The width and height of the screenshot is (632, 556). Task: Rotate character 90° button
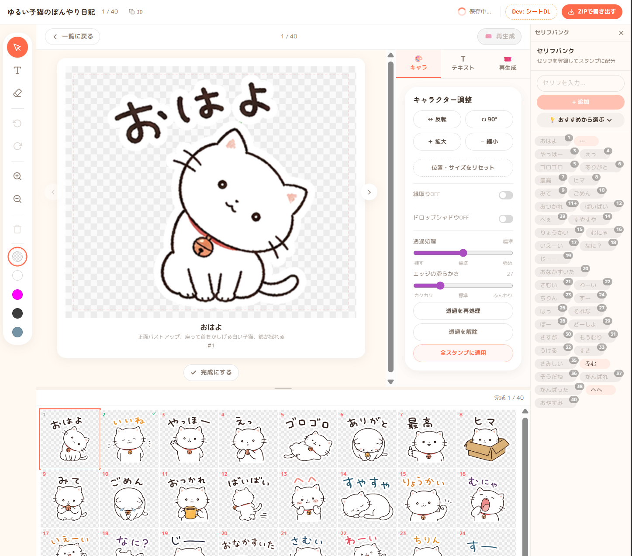(x=489, y=119)
